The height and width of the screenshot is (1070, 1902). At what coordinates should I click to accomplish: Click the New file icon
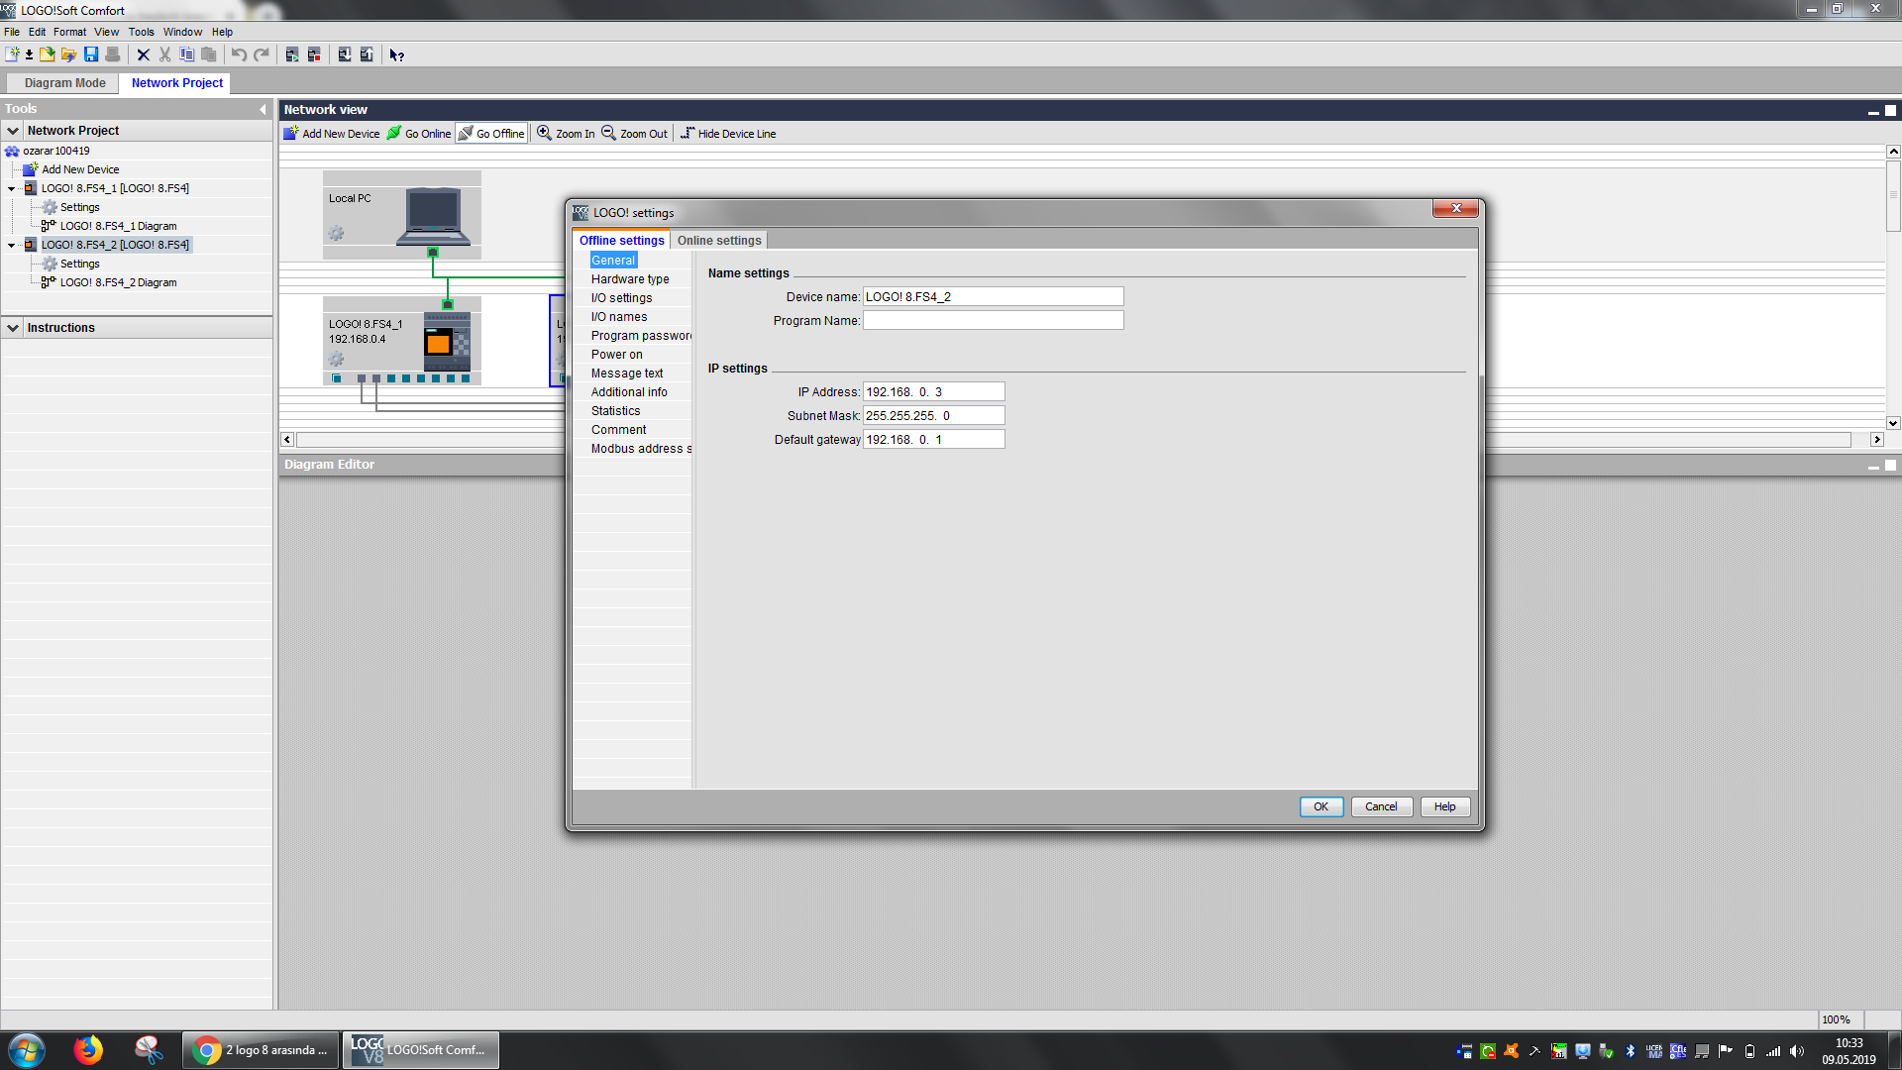pyautogui.click(x=12, y=54)
